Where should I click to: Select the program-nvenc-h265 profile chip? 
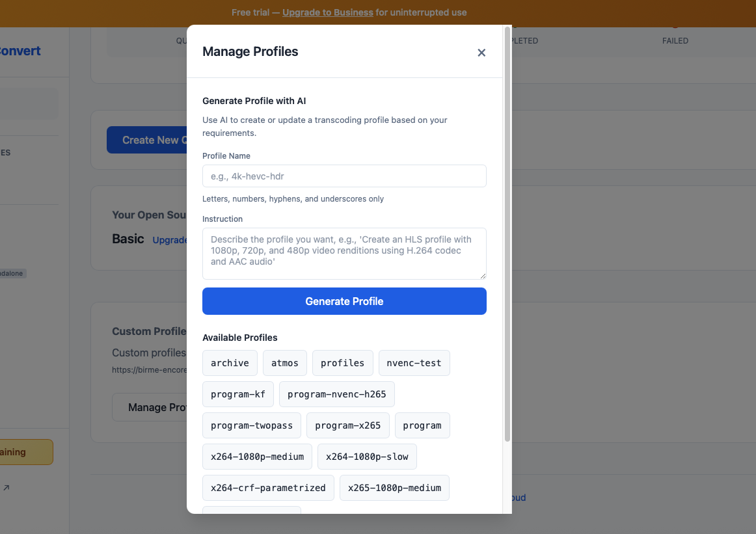pyautogui.click(x=336, y=394)
